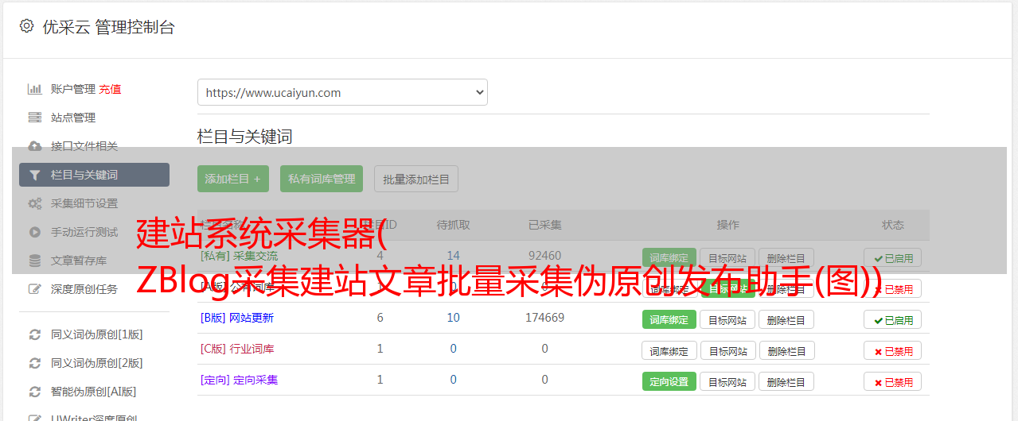Click pending count 14 in 采集交流 row
Image resolution: width=1018 pixels, height=421 pixels.
pyautogui.click(x=453, y=256)
